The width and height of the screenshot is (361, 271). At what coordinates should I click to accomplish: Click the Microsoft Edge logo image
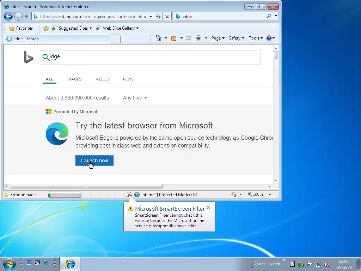pos(57,134)
